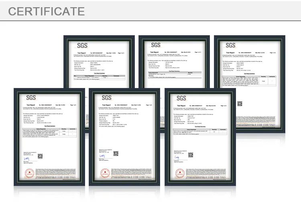The image size is (301, 204).
Task: Click results table on Office Chair 11-page report
Action: [175, 75]
